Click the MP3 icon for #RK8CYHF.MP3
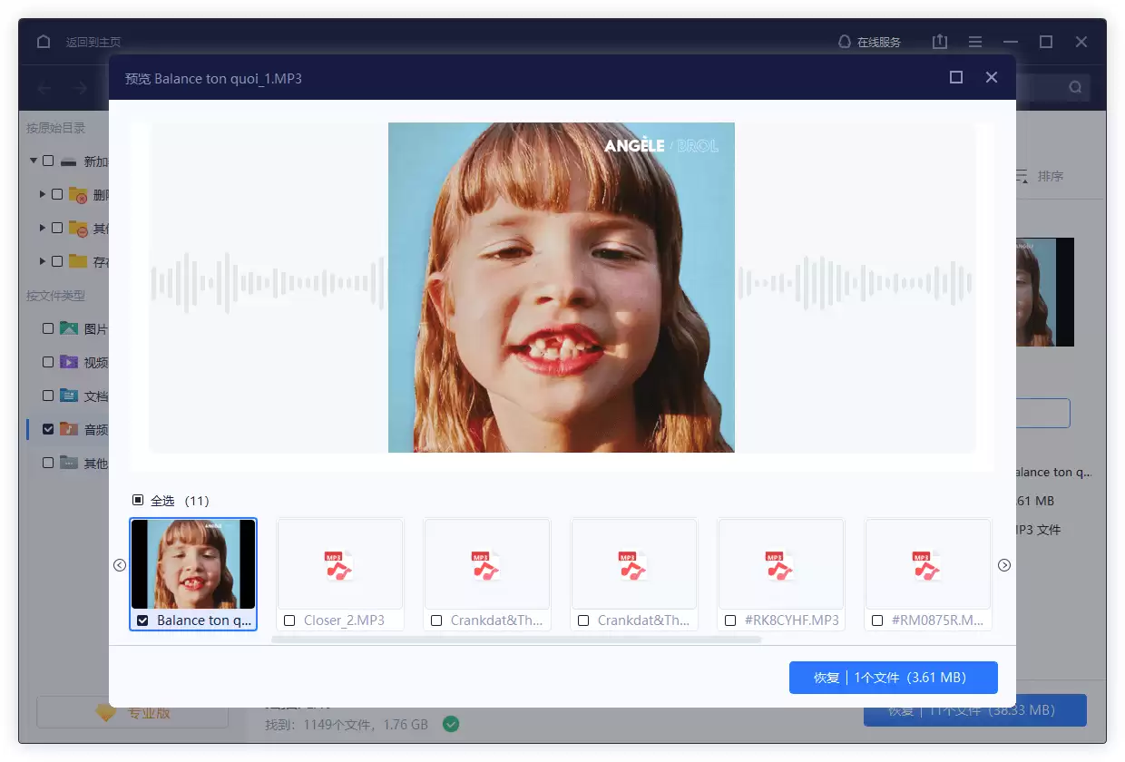This screenshot has height=762, width=1125. coord(780,564)
